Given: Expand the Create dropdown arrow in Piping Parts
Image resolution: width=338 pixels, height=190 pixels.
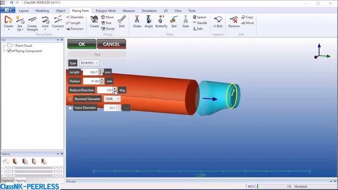Looking at the screenshot, I should pyautogui.click(x=8, y=30).
